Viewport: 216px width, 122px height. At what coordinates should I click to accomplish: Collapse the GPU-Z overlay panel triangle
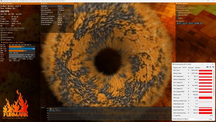tap(42, 3)
